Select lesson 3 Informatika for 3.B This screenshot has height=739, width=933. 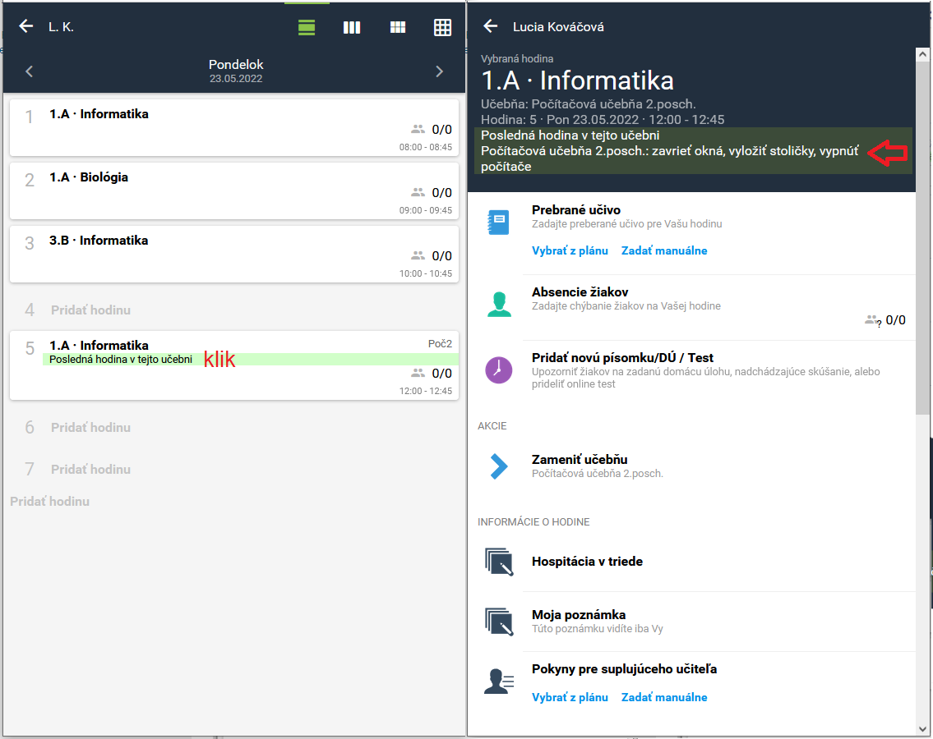tap(234, 254)
